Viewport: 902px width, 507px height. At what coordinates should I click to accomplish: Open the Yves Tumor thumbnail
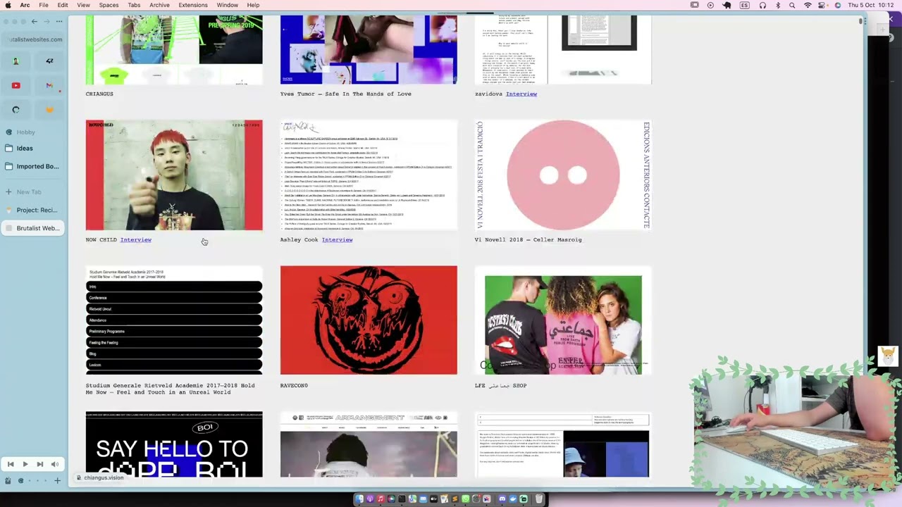tap(369, 49)
